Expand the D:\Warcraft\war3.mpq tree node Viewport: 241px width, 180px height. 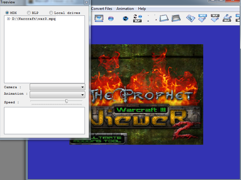click(8, 19)
